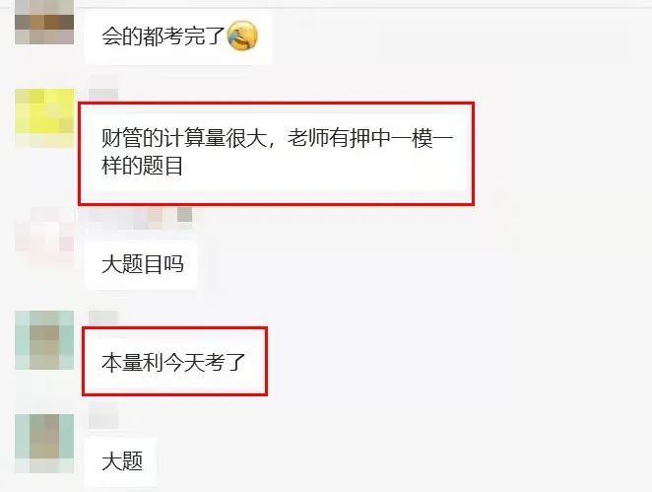The height and width of the screenshot is (492, 652).
Task: Tap the teal avatar beside the 大题 message
Action: pyautogui.click(x=44, y=444)
